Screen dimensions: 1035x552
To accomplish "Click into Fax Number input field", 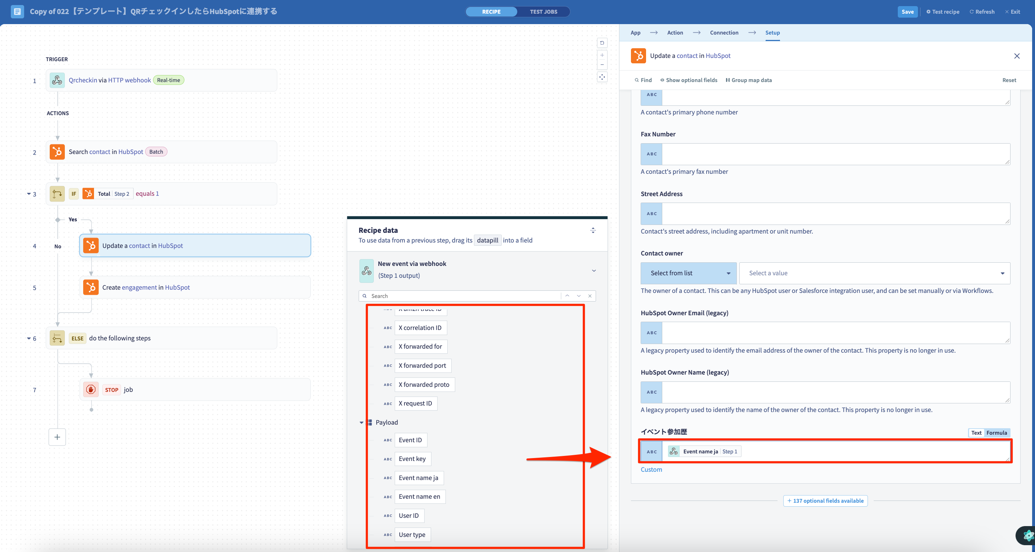I will [x=836, y=154].
